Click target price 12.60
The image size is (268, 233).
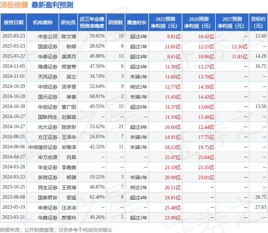261,36
